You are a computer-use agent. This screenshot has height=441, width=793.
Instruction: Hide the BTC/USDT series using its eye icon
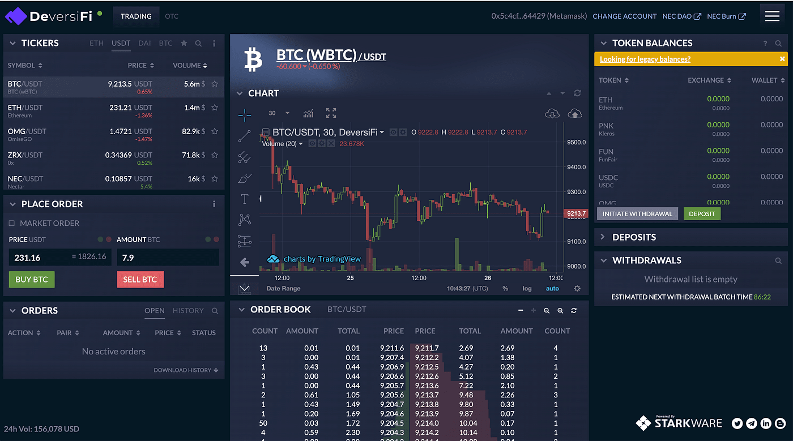tap(394, 132)
